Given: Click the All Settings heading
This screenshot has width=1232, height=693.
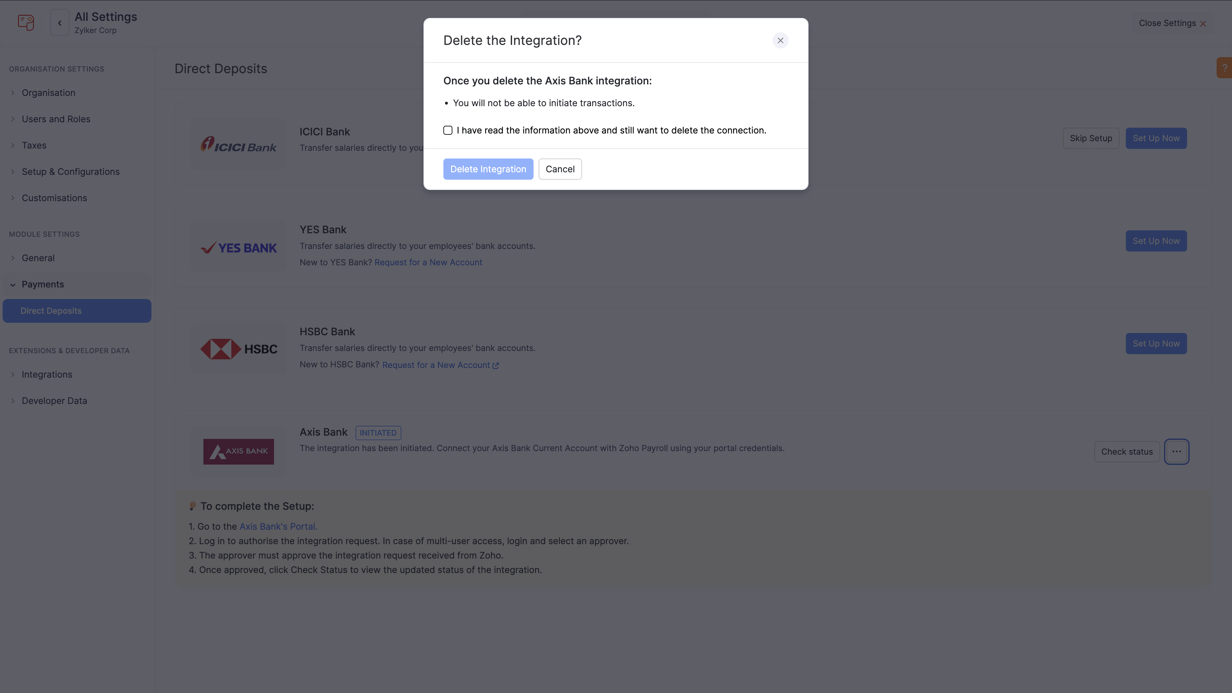Looking at the screenshot, I should (106, 17).
